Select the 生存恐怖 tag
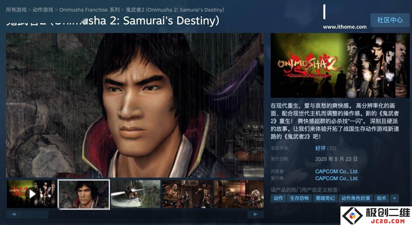 pyautogui.click(x=299, y=198)
